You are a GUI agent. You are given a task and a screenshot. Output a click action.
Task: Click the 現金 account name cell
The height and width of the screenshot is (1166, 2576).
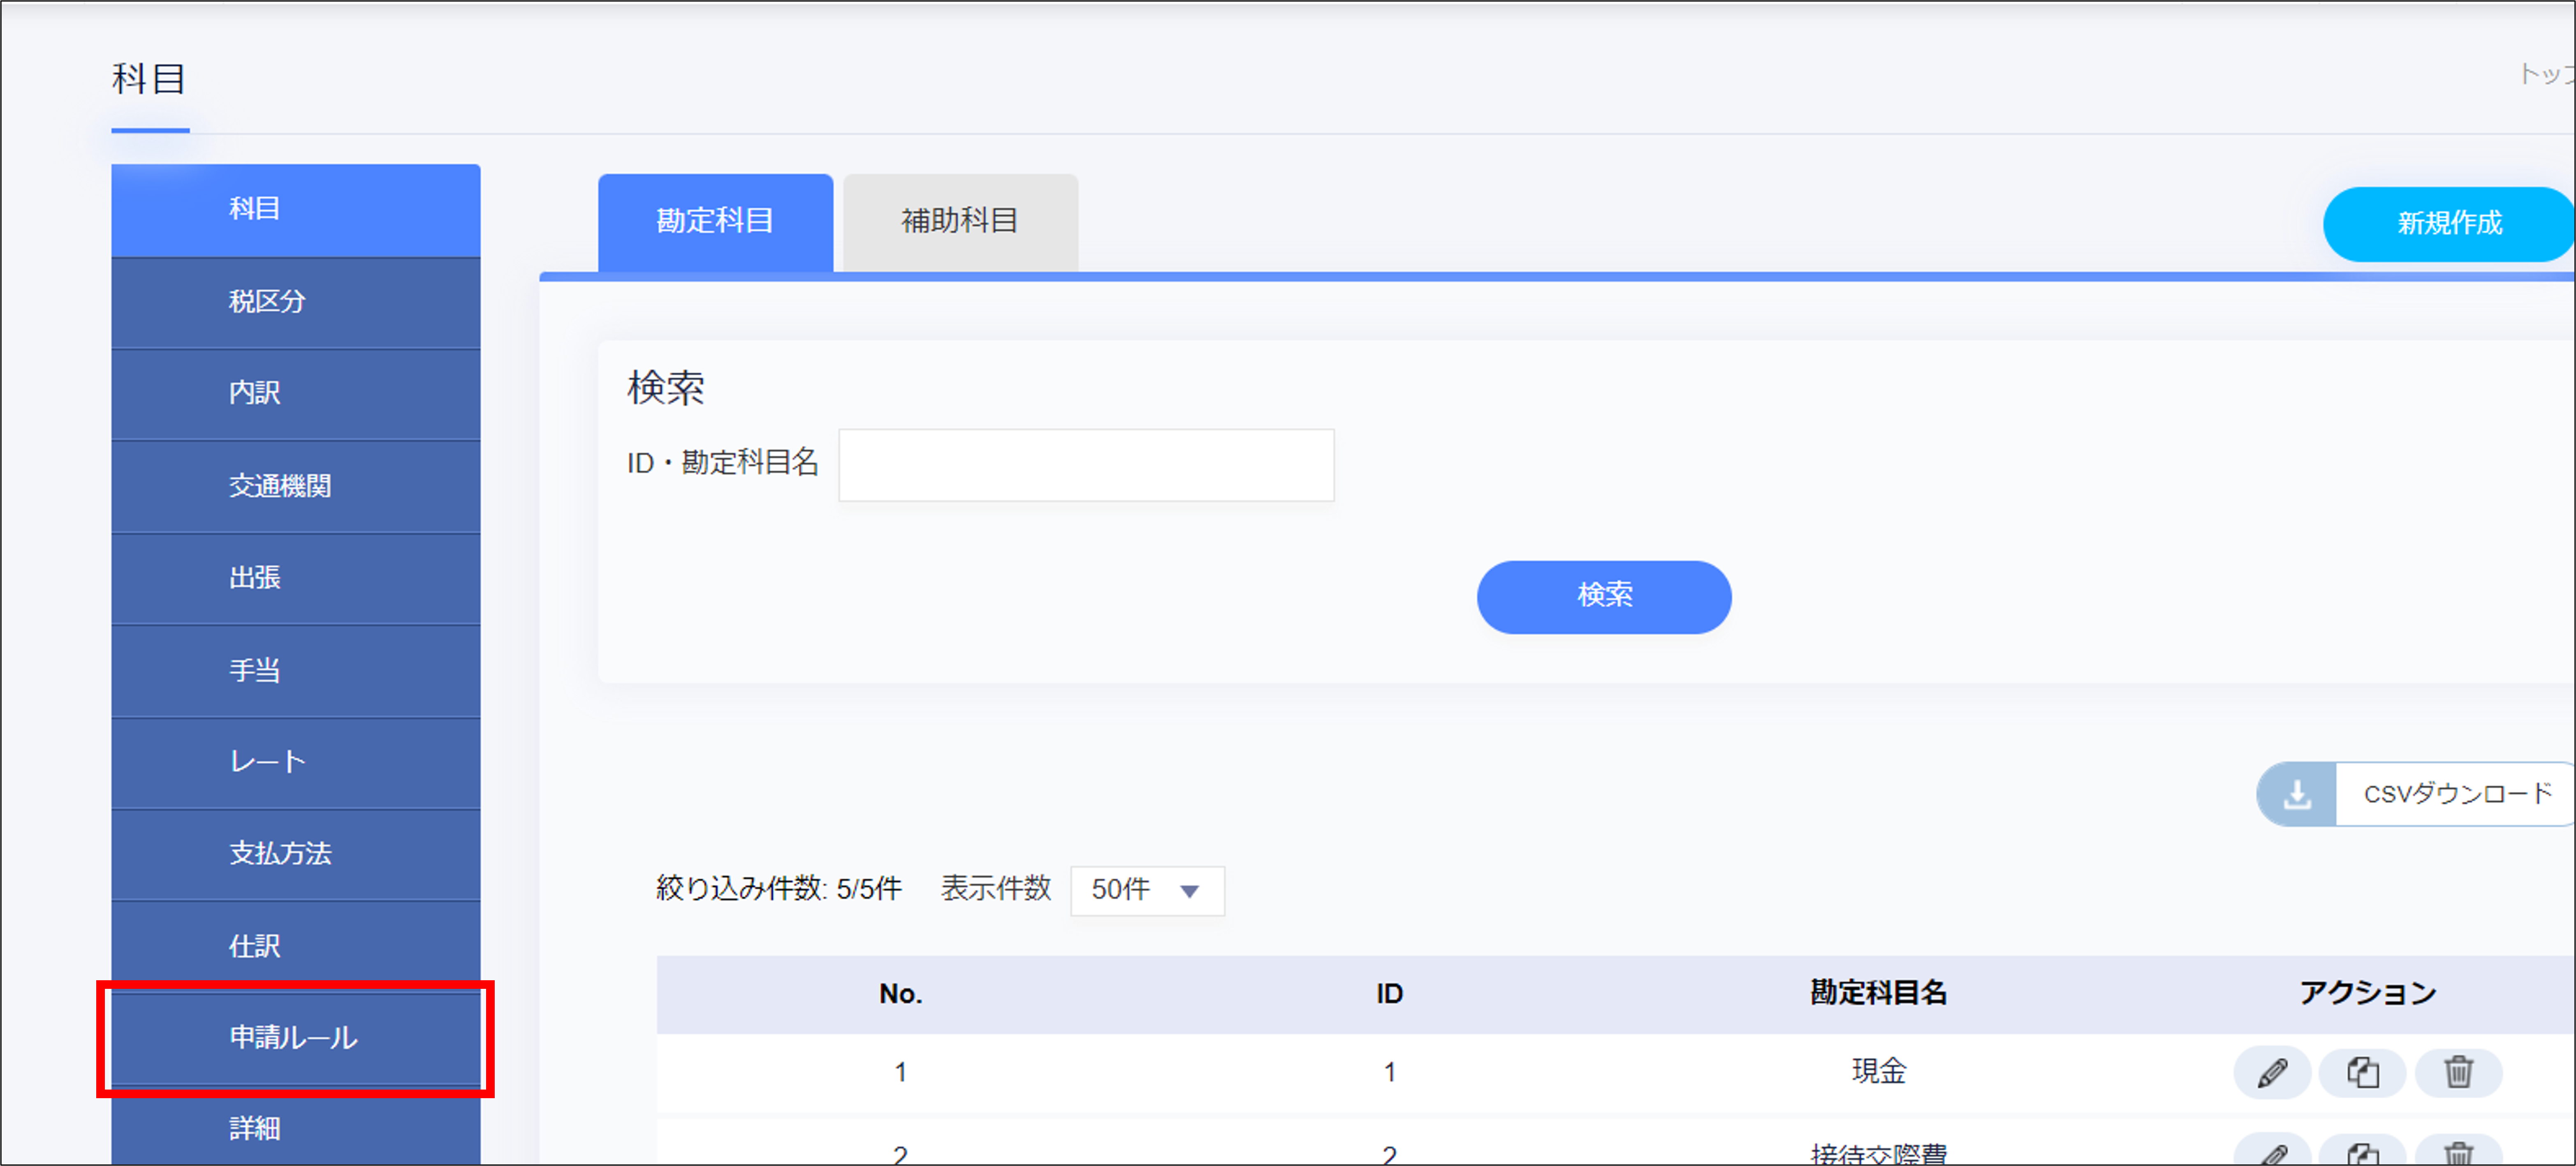[1879, 1072]
